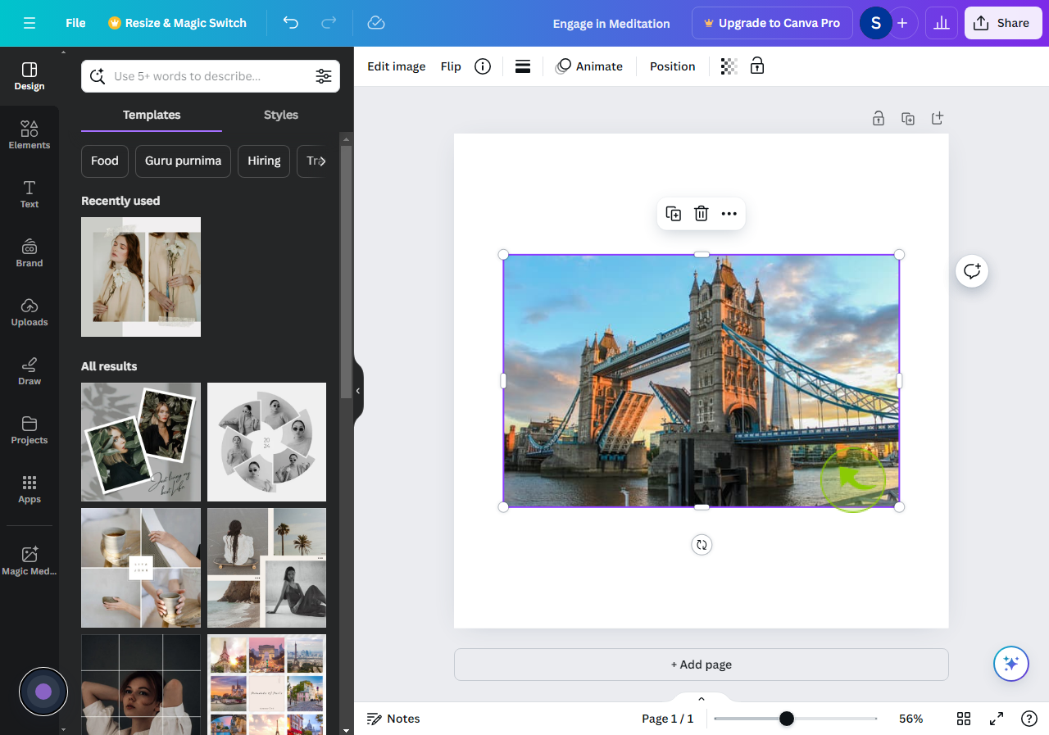1049x735 pixels.
Task: Select the Hiring category chip
Action: point(264,161)
